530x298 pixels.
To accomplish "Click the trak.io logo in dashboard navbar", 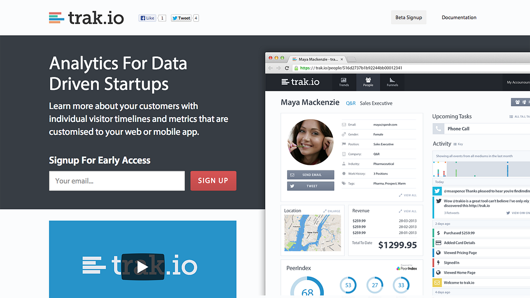I will (301, 82).
